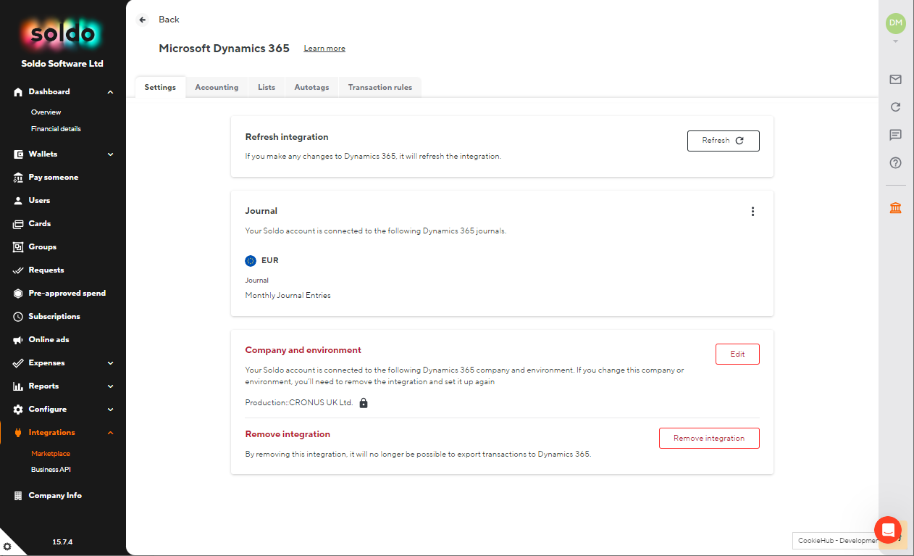Click the Integrations plug icon

pos(18,433)
